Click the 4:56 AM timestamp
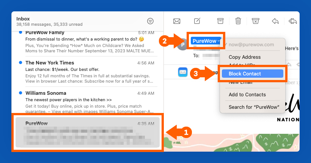 [x=146, y=63]
